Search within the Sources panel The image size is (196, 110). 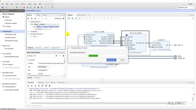point(28,18)
